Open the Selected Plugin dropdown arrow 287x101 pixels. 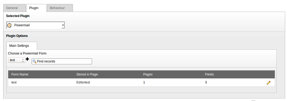tap(63, 25)
